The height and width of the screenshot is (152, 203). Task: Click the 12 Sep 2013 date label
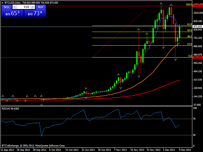point(7,150)
